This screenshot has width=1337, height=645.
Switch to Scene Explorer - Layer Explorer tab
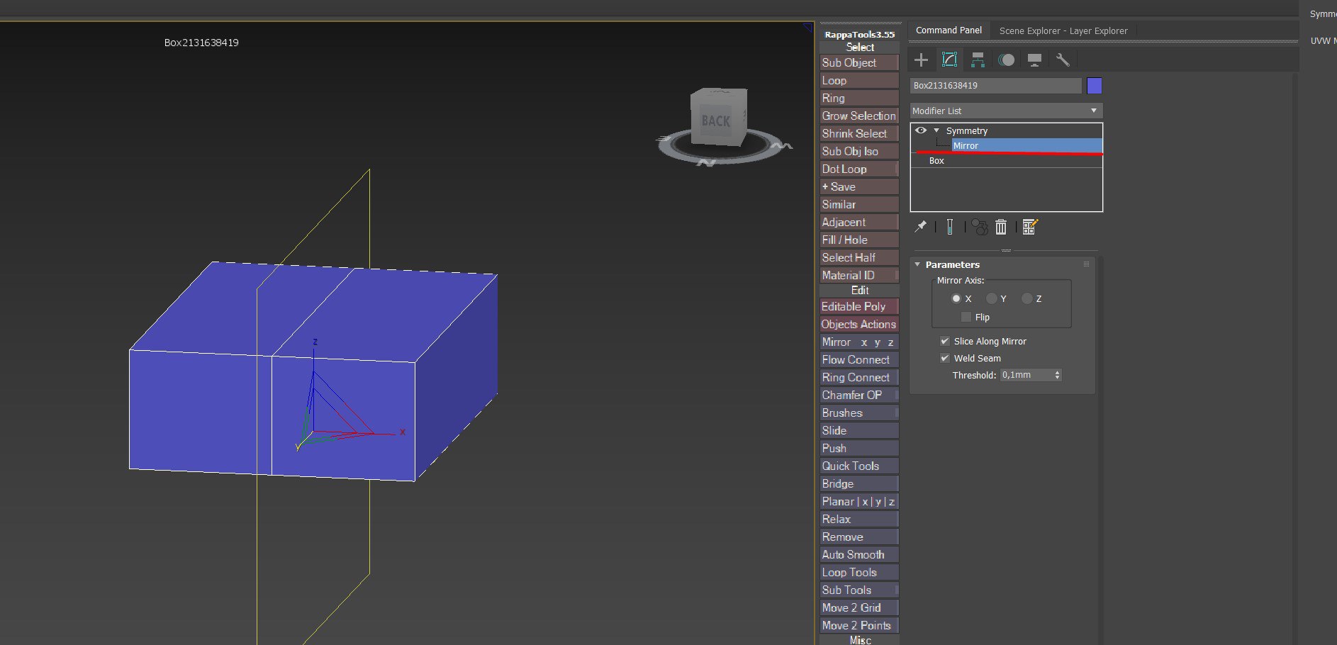[1063, 30]
